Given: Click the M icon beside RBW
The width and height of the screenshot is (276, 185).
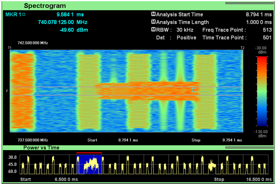Looking at the screenshot, I should tap(153, 30).
